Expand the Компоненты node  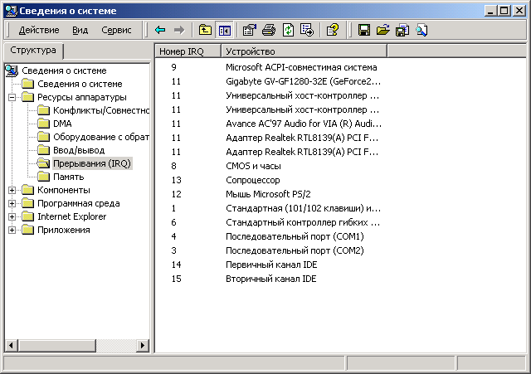click(x=12, y=190)
